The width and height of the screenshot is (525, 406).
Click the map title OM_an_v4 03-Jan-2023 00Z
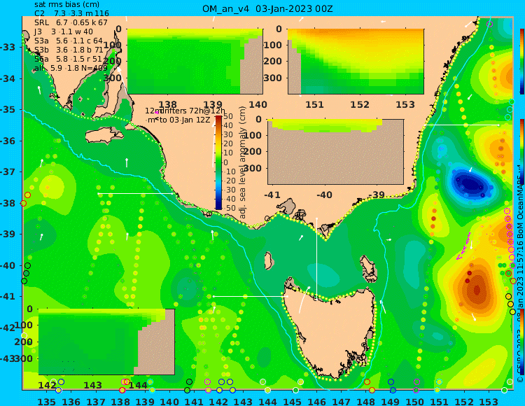(x=267, y=8)
